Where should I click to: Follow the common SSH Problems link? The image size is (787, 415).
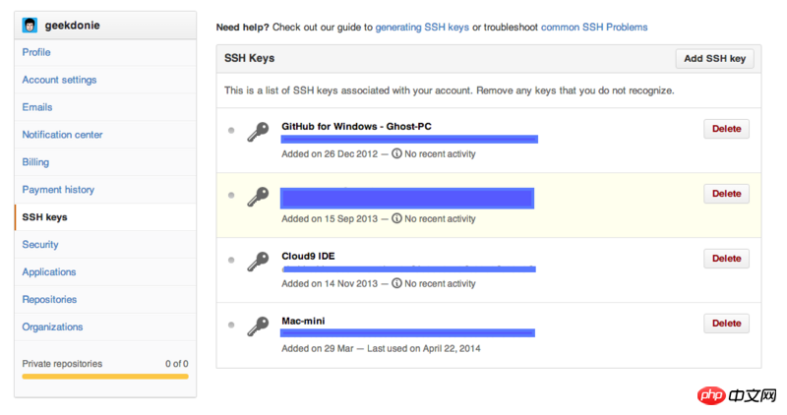594,28
